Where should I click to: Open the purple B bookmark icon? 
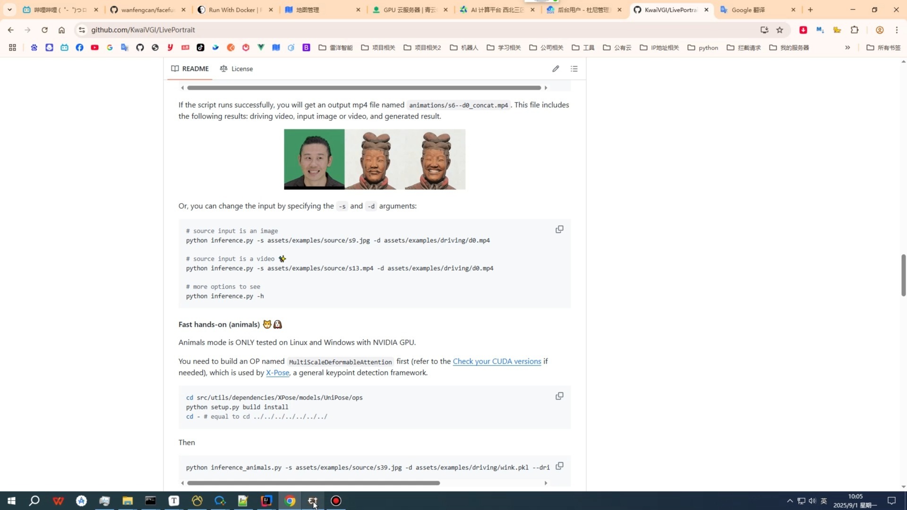click(306, 48)
